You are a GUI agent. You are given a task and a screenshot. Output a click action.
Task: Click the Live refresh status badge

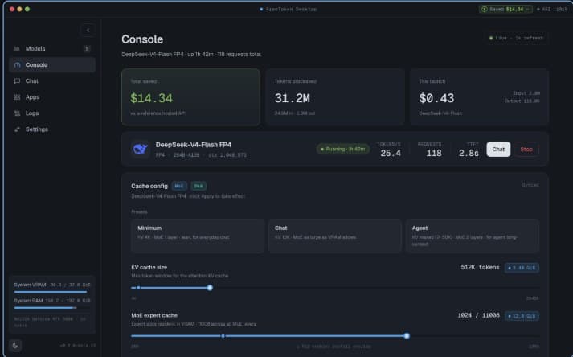tap(517, 38)
